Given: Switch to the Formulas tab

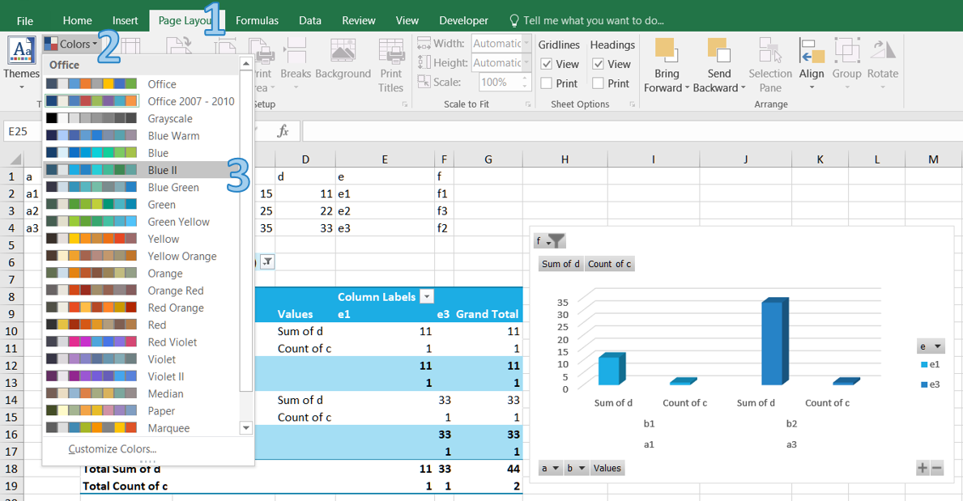Looking at the screenshot, I should tap(257, 20).
